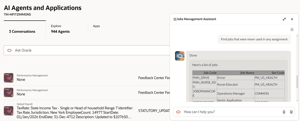Click the Here's a list of jobs text

[205, 65]
